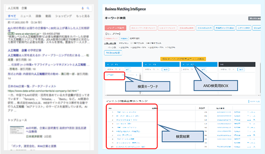Click the red マッチング実行 button
The width and height of the screenshot is (265, 154).
click(x=115, y=28)
